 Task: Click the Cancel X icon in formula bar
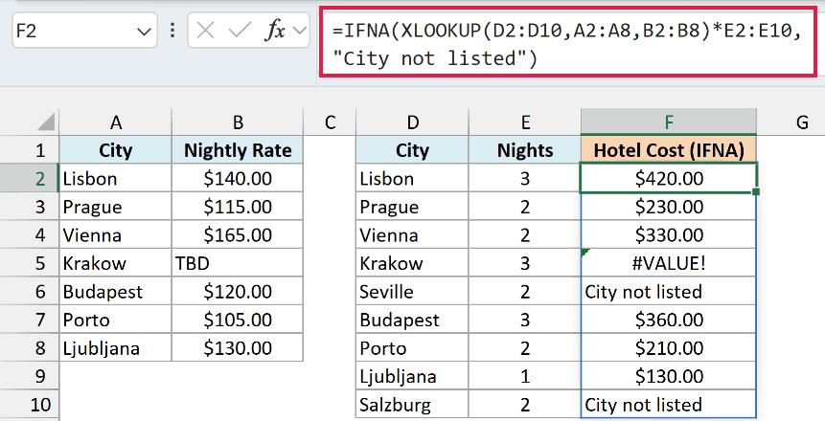coord(205,31)
